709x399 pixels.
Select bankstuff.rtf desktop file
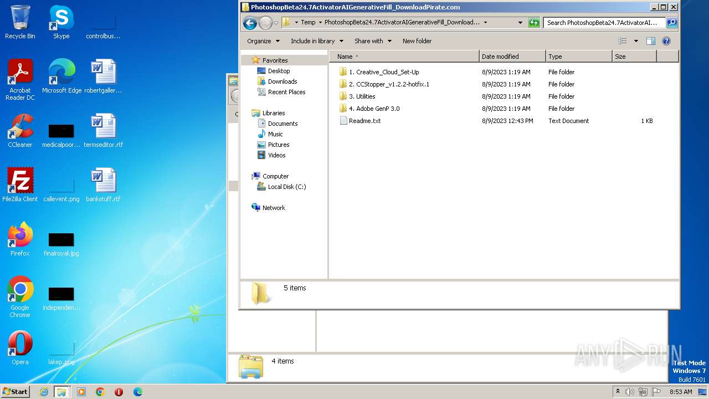tap(103, 185)
